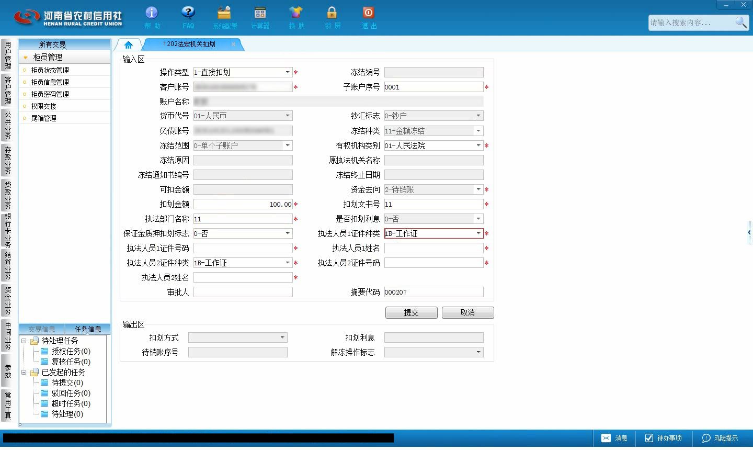Select the 公共业务 side tab
This screenshot has width=753, height=450.
pyautogui.click(x=8, y=125)
